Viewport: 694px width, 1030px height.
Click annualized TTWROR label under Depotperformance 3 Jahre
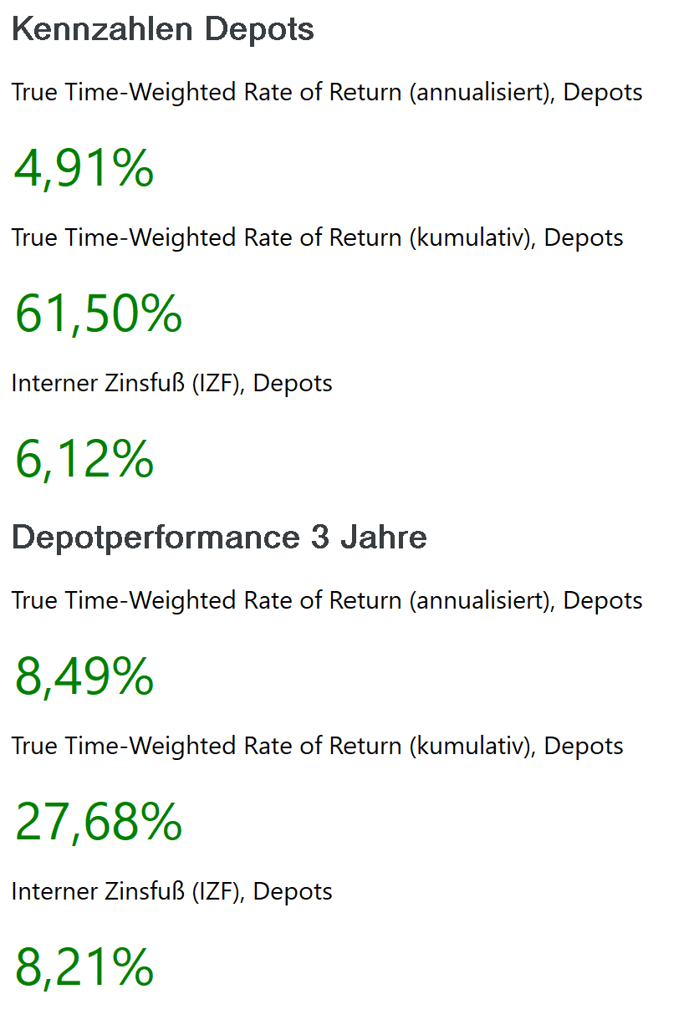327,601
